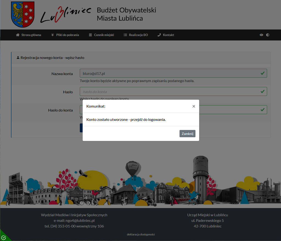
Task: Click the phone icon beside Kontakt
Action: click(159, 35)
